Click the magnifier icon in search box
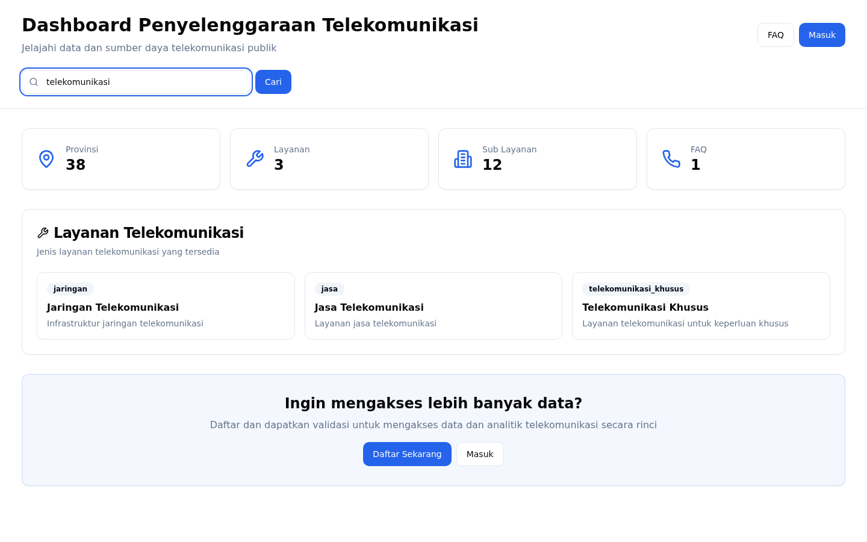This screenshot has width=867, height=542. click(x=34, y=82)
